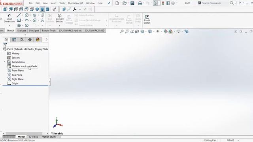This screenshot has height=142, width=253.
Task: Click the Apply Scene icon
Action: click(x=170, y=32)
